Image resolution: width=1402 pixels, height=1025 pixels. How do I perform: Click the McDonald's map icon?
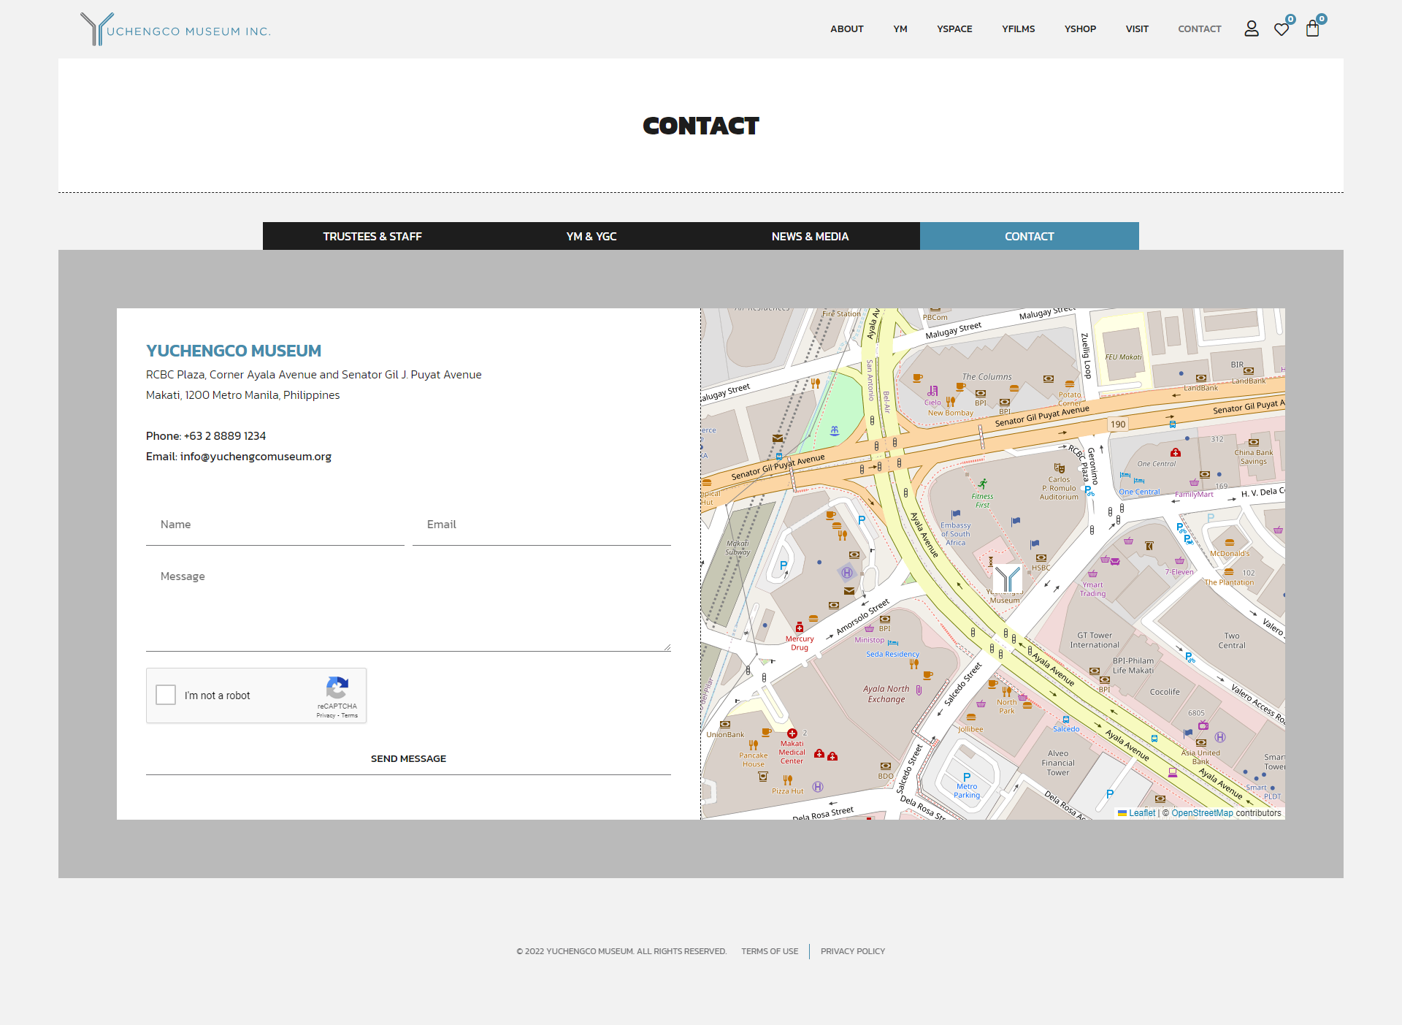pos(1230,543)
